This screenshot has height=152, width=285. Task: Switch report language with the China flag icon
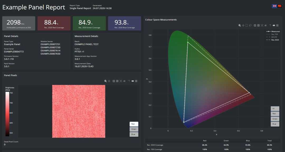click(279, 6)
